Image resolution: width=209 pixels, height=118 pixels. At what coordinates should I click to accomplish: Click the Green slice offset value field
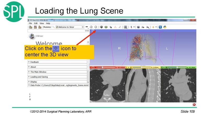191,67
